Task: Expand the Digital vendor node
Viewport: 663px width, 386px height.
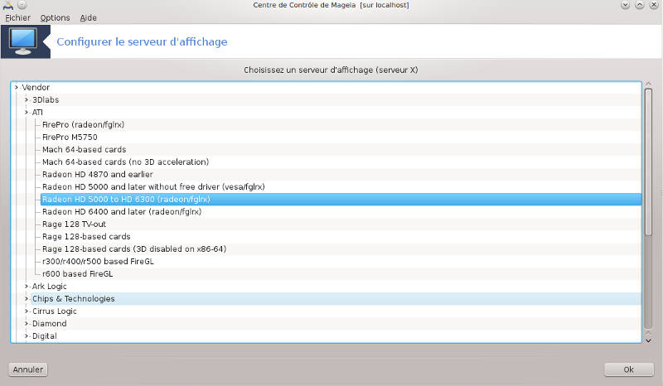Action: point(27,336)
